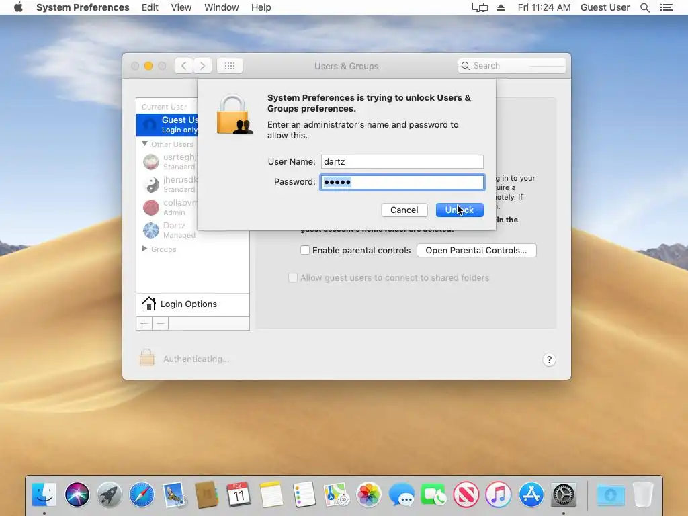688x516 pixels.
Task: Click the screen mirroring display icon
Action: pyautogui.click(x=480, y=7)
